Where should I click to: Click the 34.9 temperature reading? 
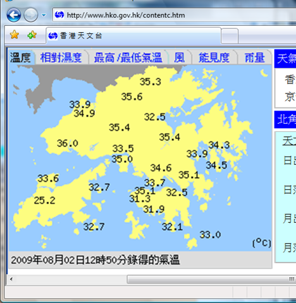point(84,114)
